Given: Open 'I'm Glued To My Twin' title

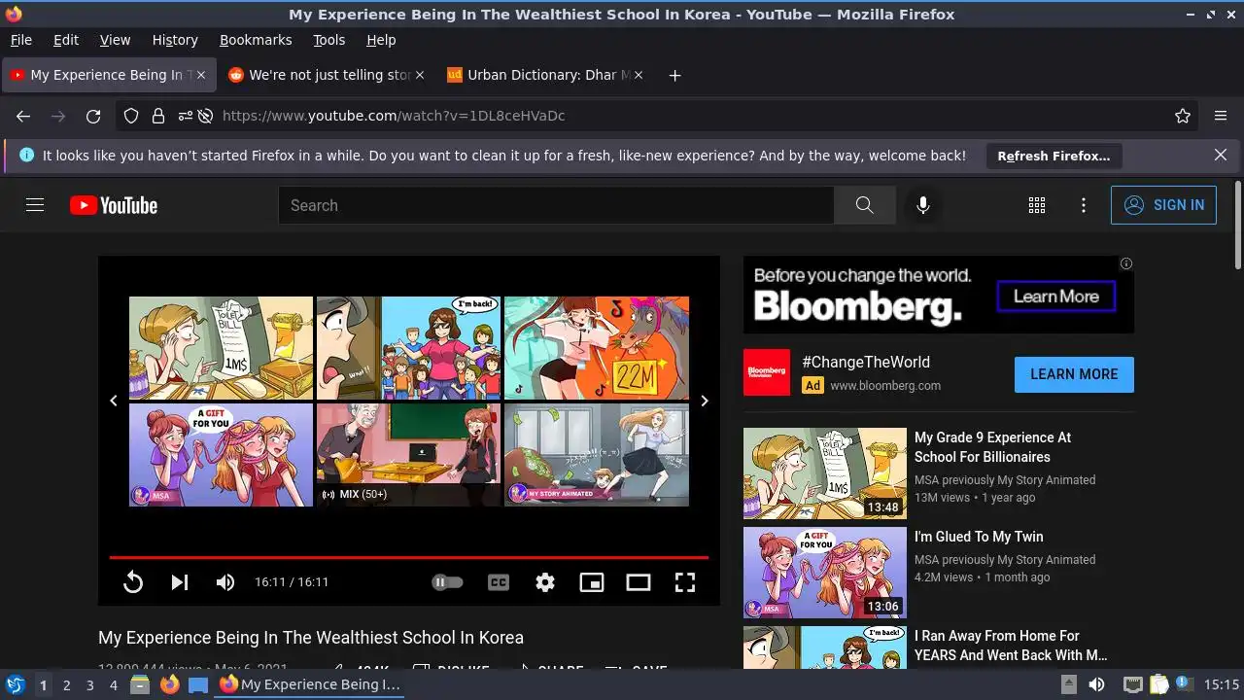Looking at the screenshot, I should coord(979,537).
